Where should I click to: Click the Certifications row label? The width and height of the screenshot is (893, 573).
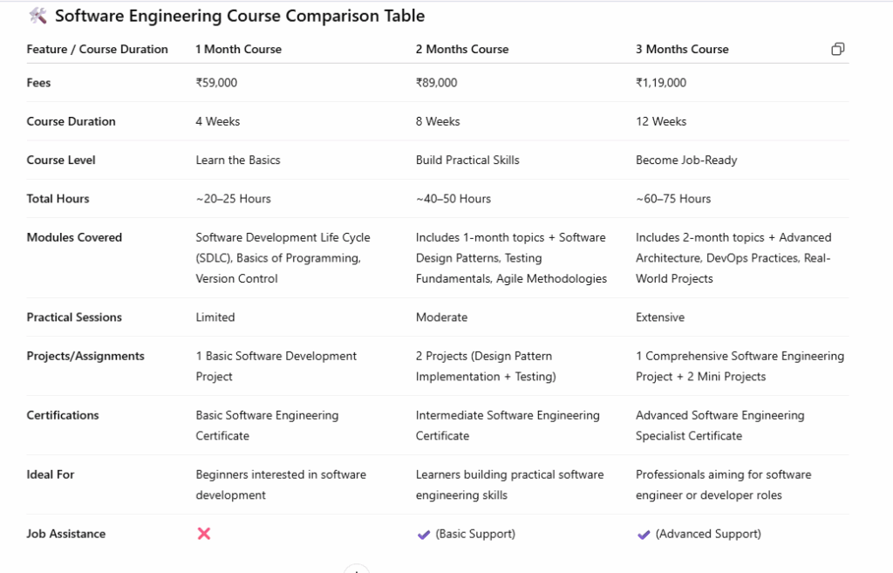pyautogui.click(x=63, y=415)
